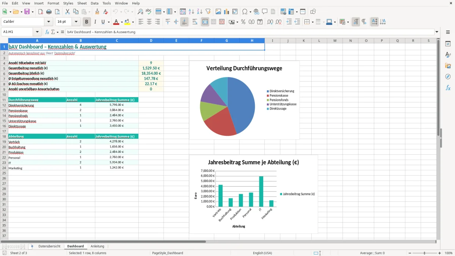Image resolution: width=455 pixels, height=256 pixels.
Task: Toggle Center Horizontally alignment
Action: pos(149,22)
